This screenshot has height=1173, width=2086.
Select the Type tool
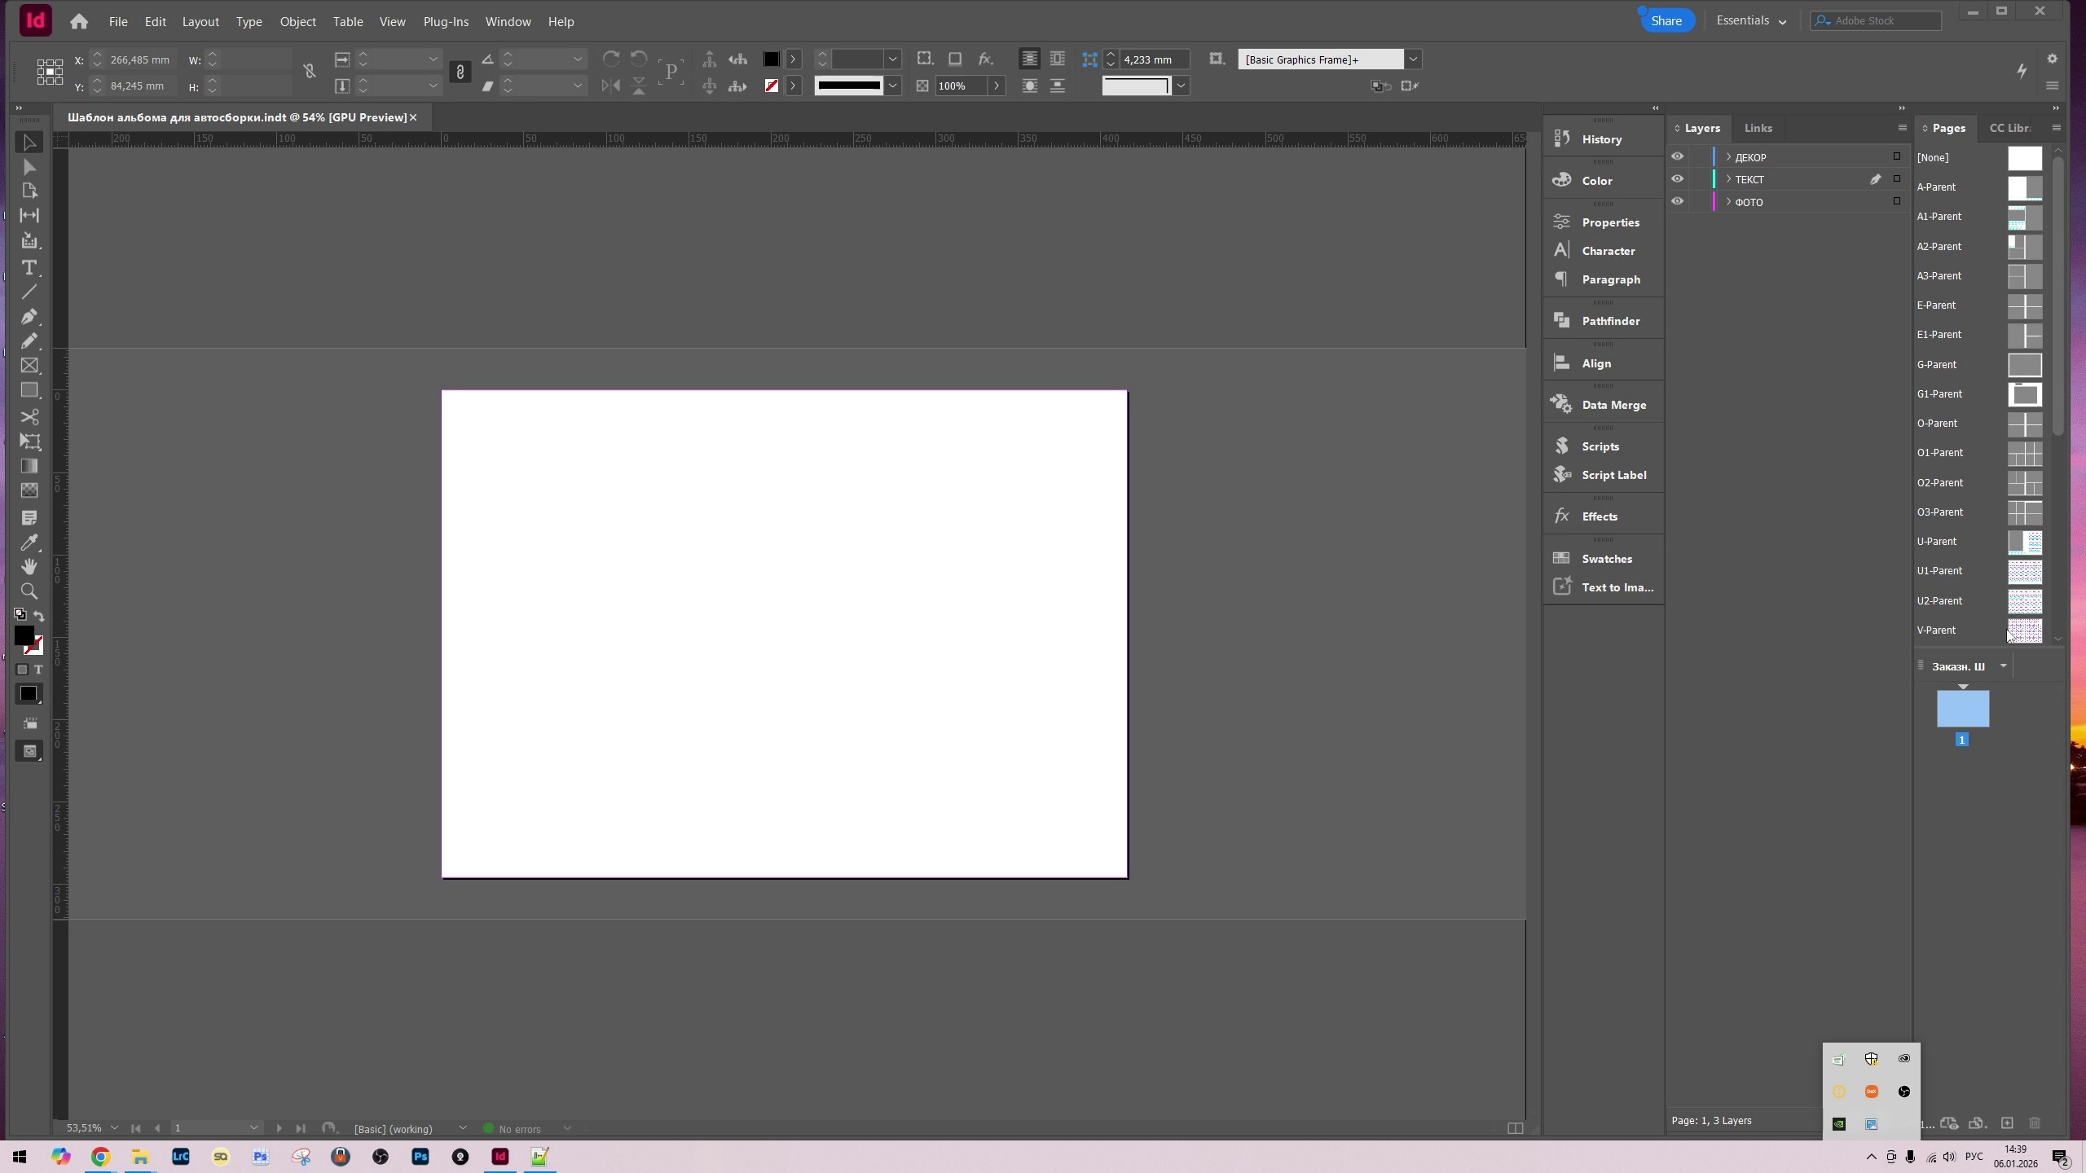click(x=29, y=268)
